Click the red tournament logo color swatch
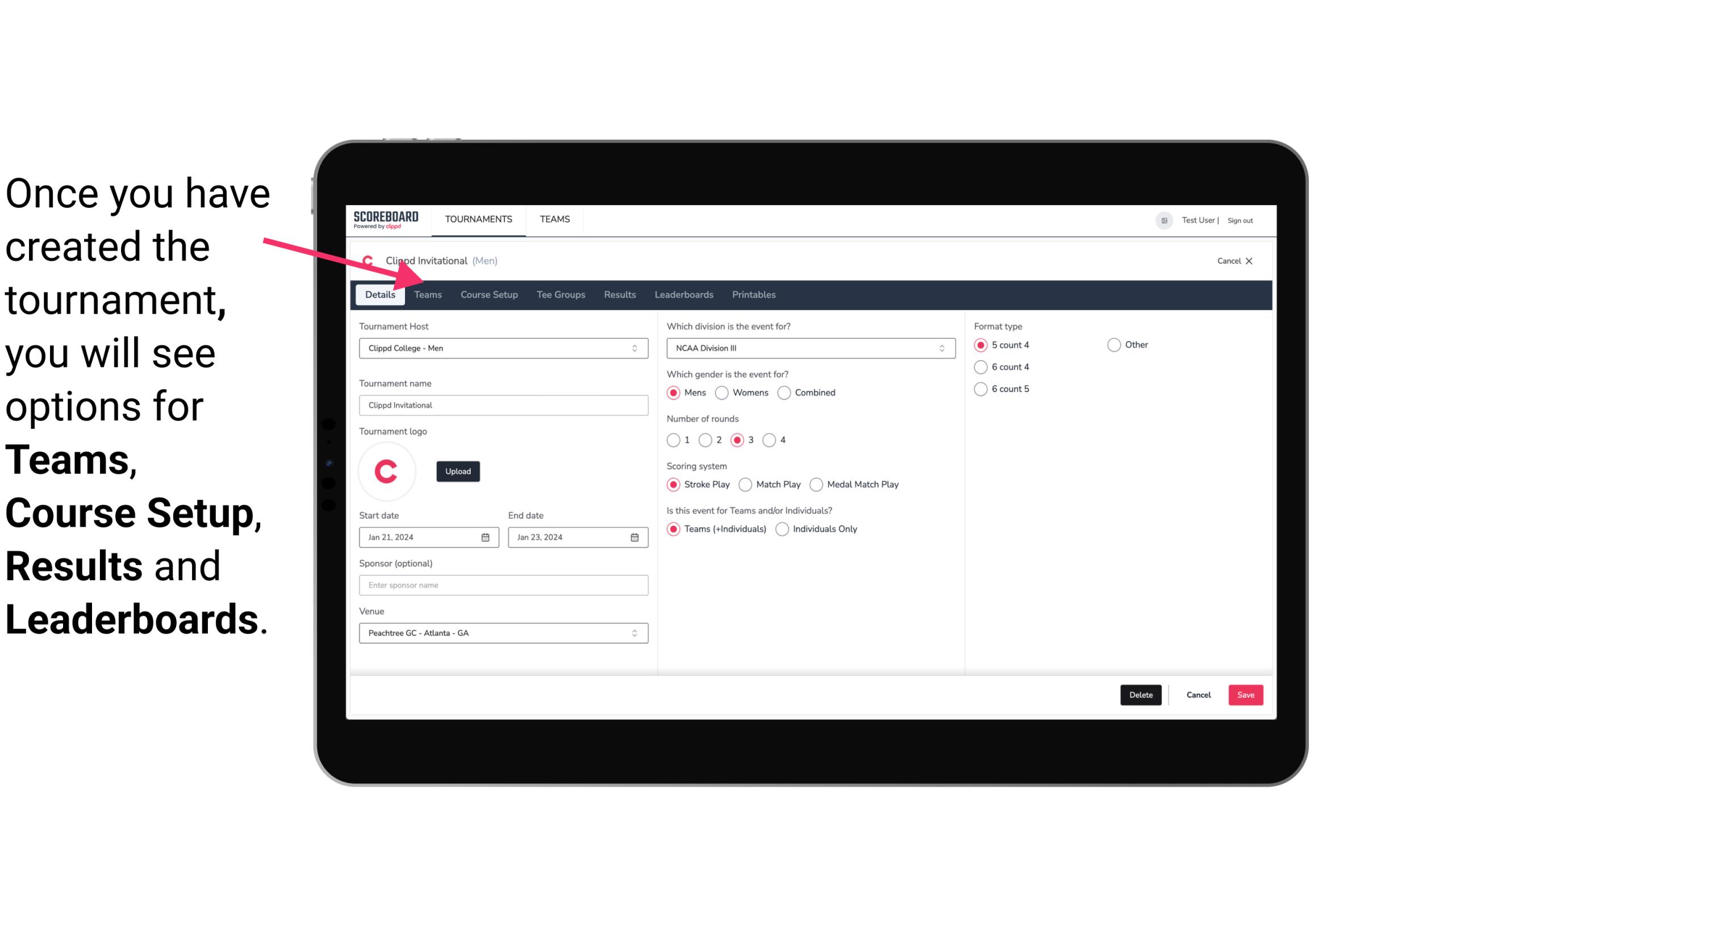 tap(387, 469)
